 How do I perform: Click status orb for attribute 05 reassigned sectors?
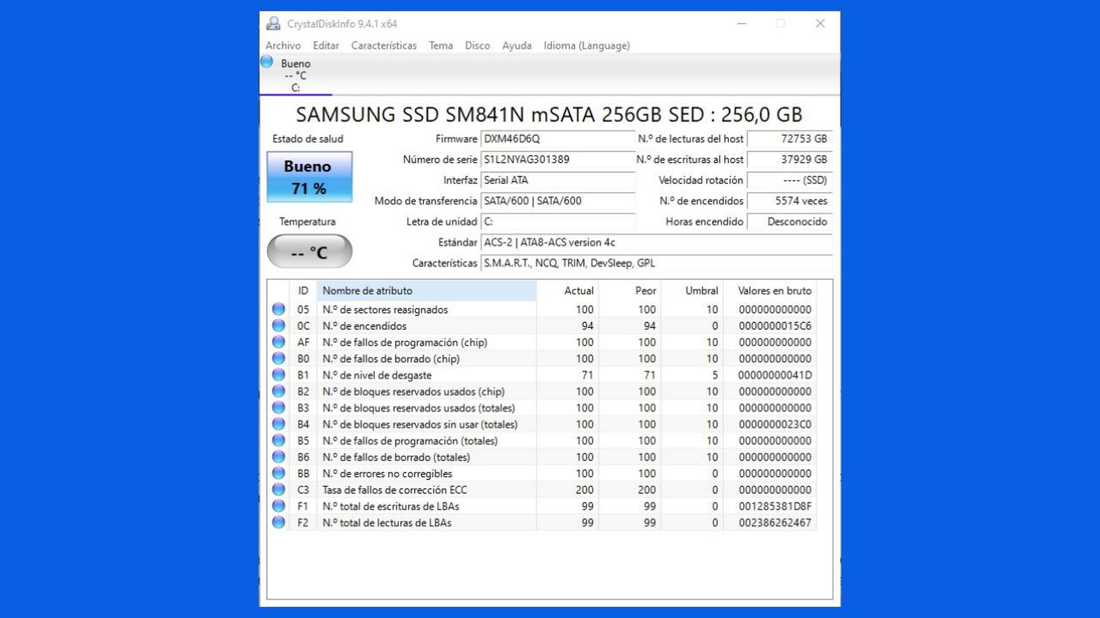pyautogui.click(x=278, y=309)
